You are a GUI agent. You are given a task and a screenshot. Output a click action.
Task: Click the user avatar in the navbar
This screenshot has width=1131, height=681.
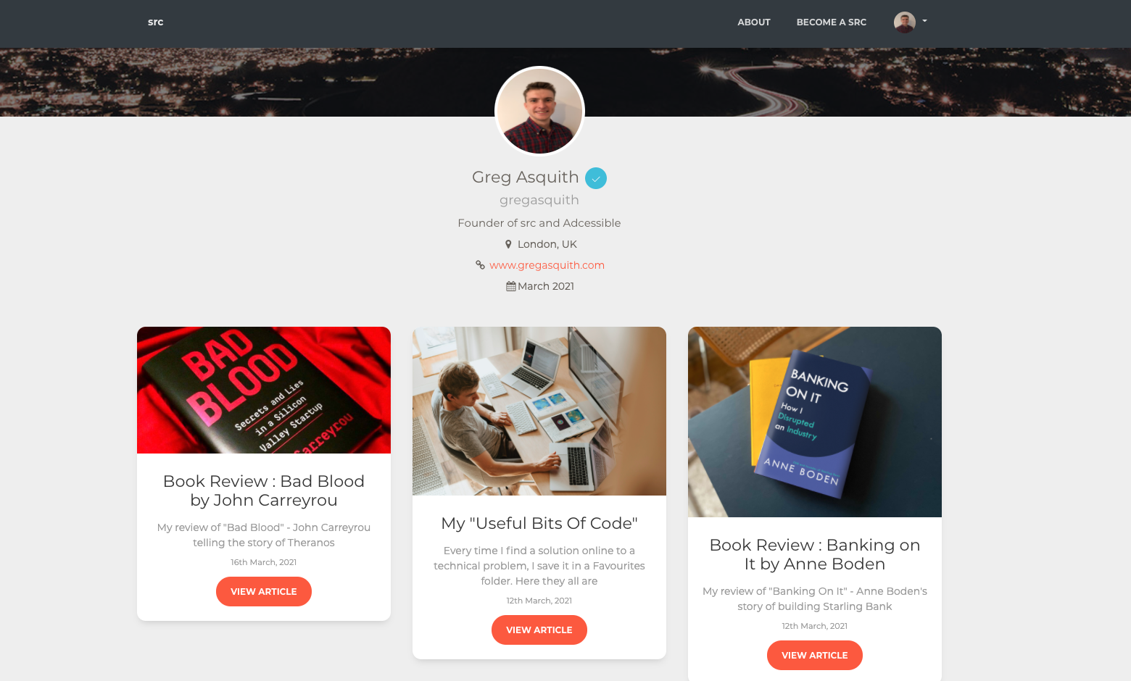tap(905, 22)
